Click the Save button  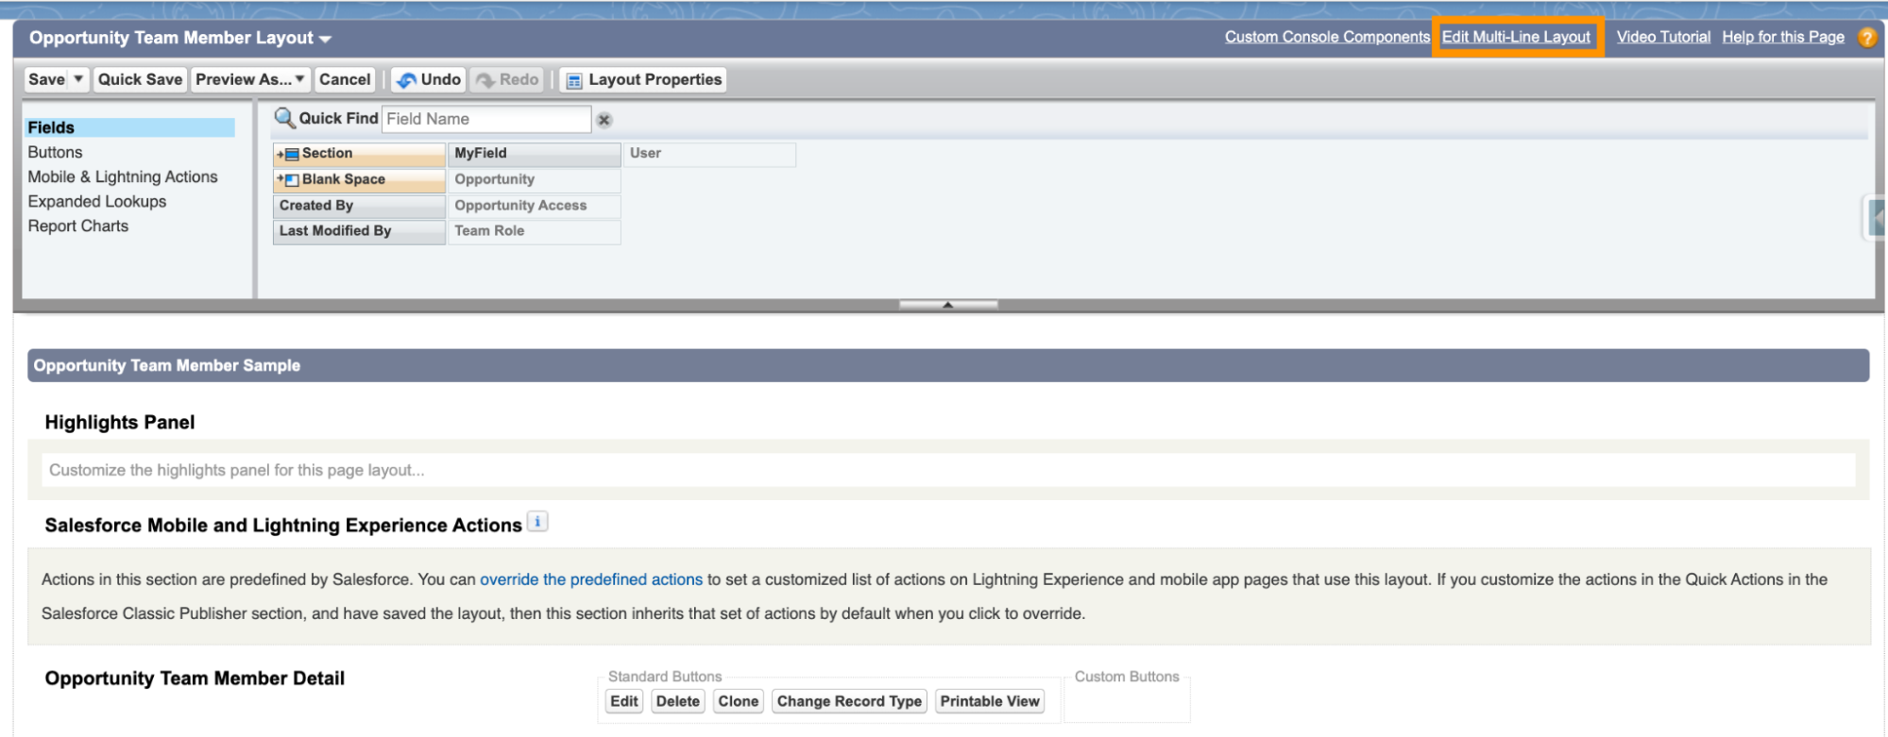click(46, 79)
